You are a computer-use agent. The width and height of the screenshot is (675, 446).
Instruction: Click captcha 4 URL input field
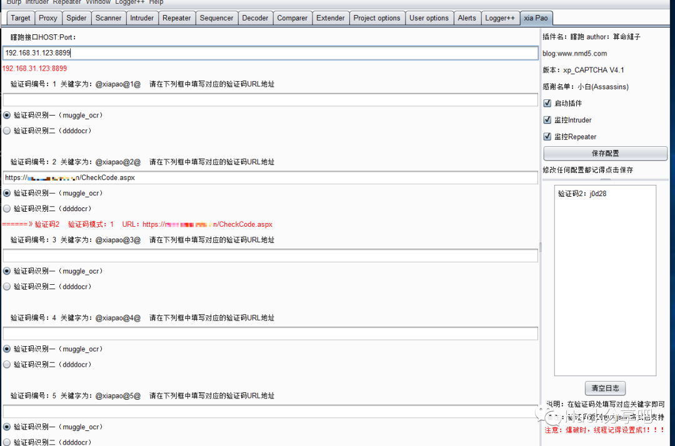[x=271, y=334]
